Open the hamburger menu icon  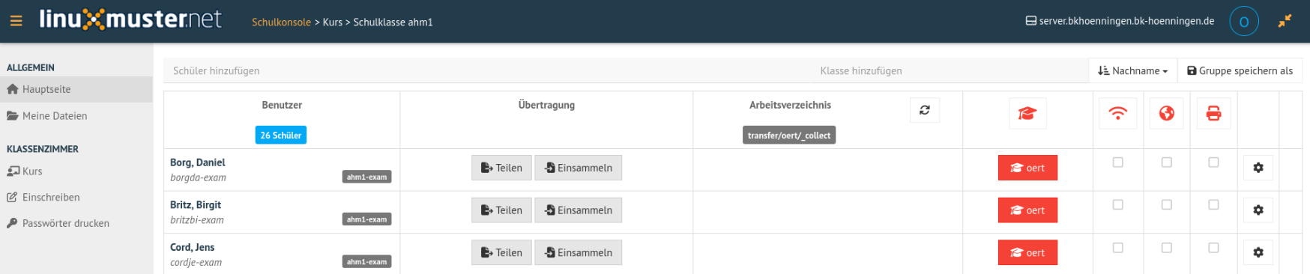click(16, 21)
